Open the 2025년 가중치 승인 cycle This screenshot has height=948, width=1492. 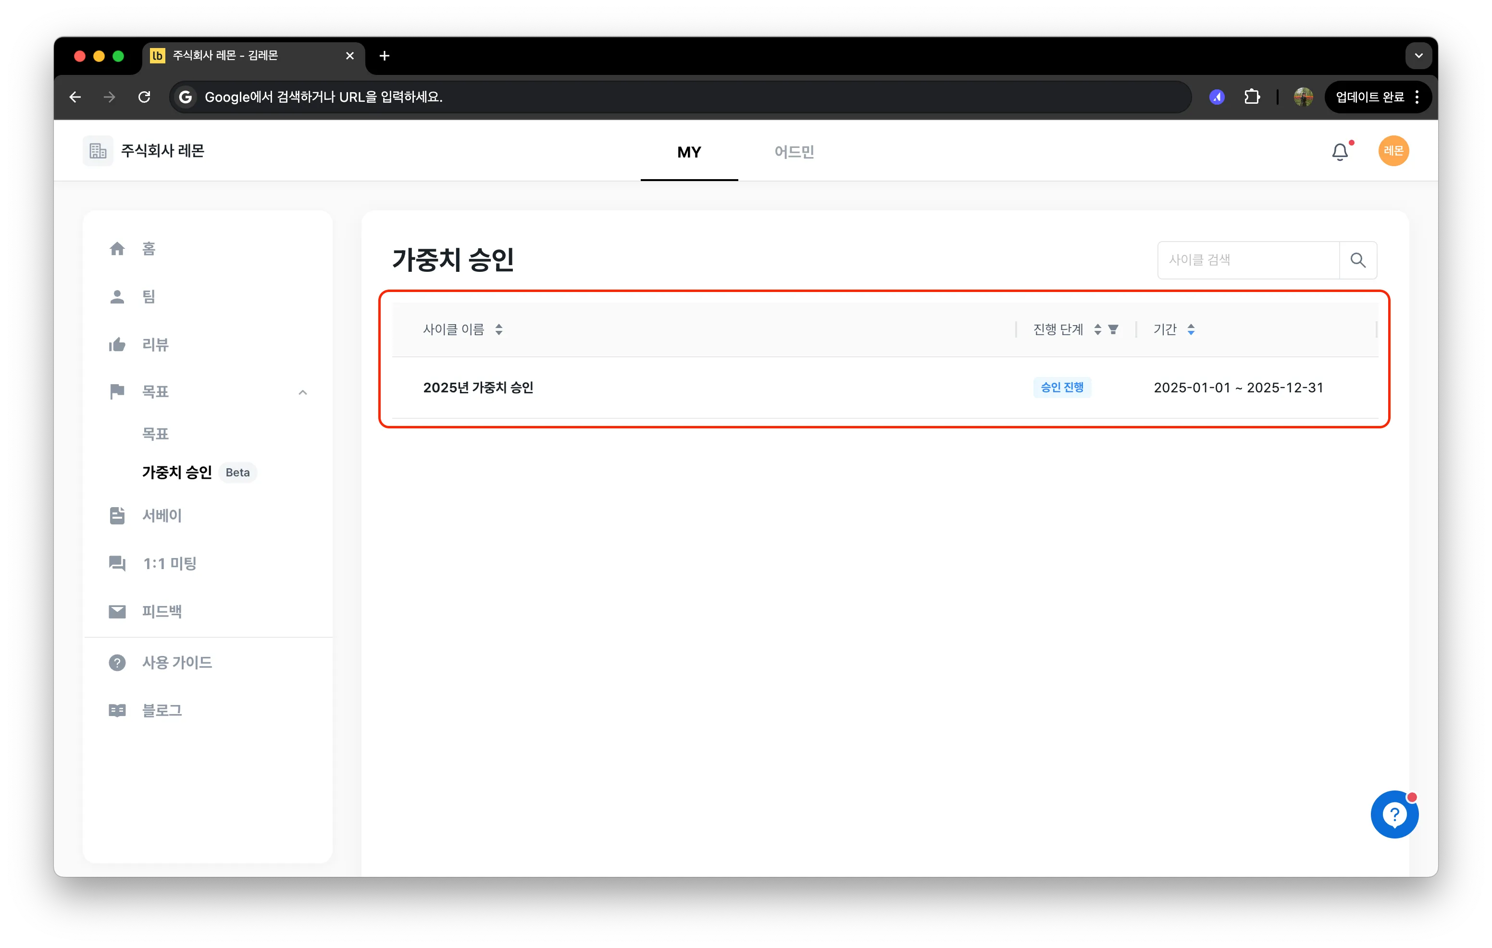pyautogui.click(x=478, y=388)
